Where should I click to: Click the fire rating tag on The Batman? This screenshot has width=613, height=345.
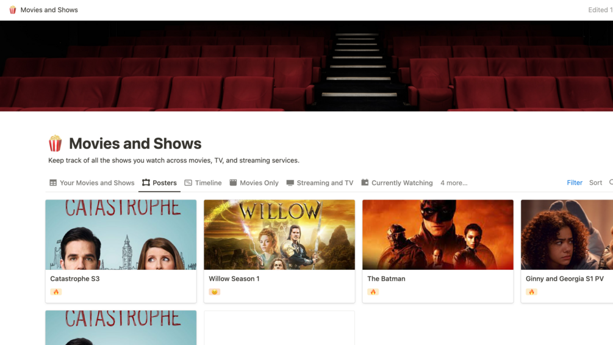tap(373, 292)
